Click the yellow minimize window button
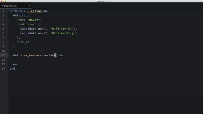This screenshot has width=203, height=114. click(x=3, y=1)
